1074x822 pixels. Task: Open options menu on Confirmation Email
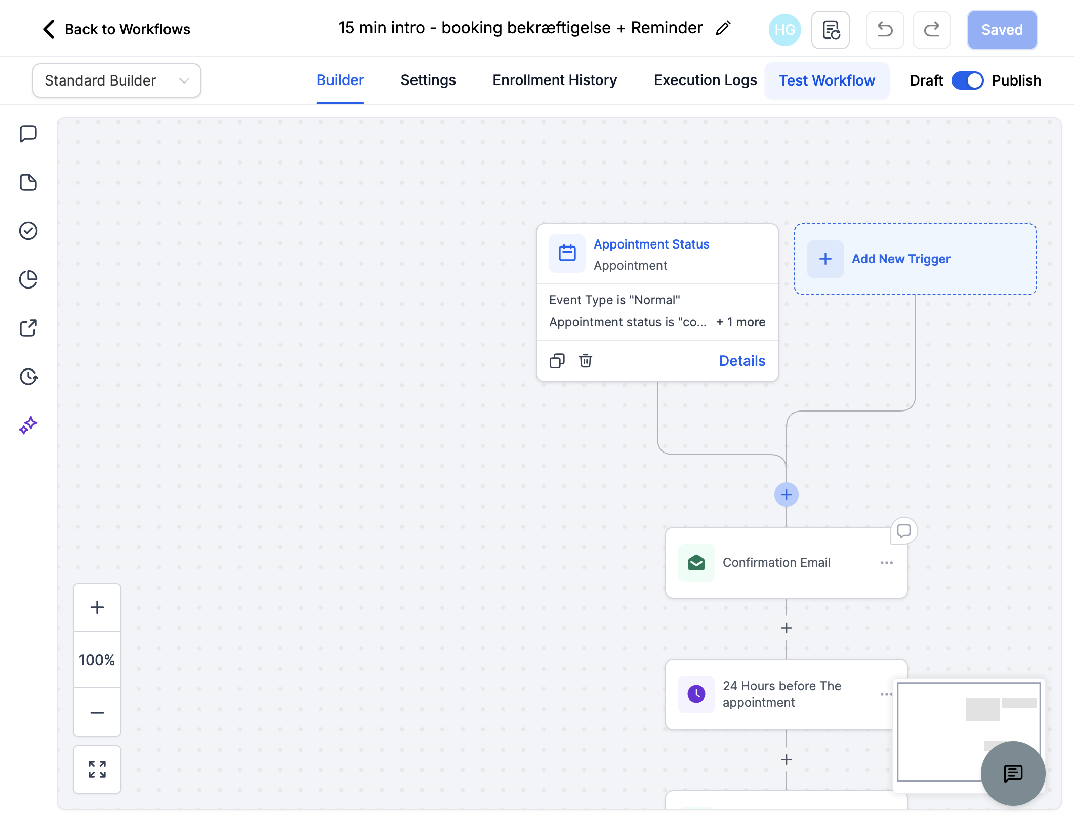[x=887, y=563]
